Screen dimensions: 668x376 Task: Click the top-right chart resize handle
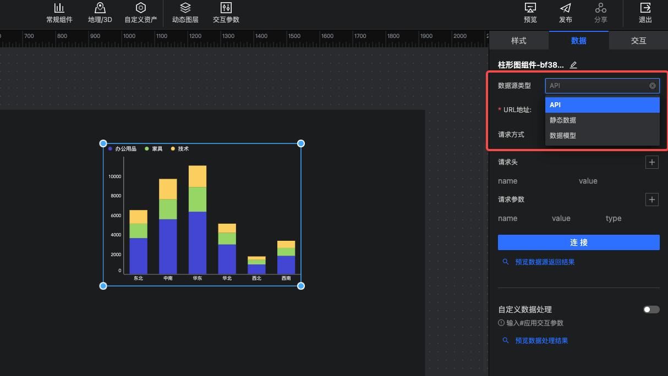click(301, 143)
